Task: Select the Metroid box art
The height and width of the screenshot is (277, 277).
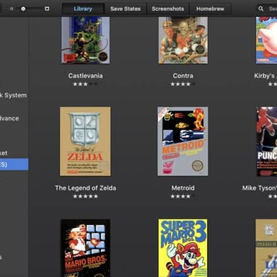Action: [183, 141]
